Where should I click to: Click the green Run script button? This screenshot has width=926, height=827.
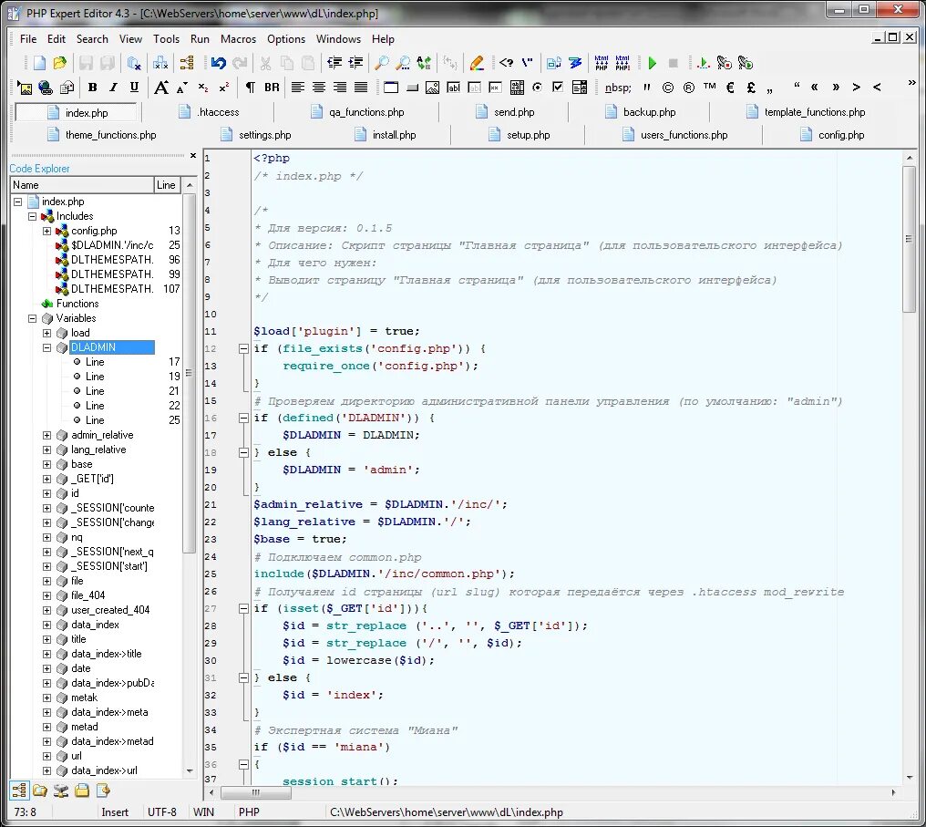click(x=653, y=63)
